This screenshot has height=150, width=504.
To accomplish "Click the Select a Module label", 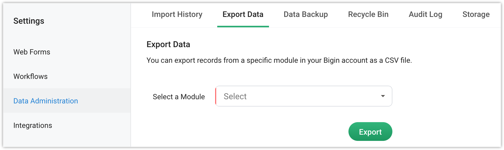I will pyautogui.click(x=179, y=97).
